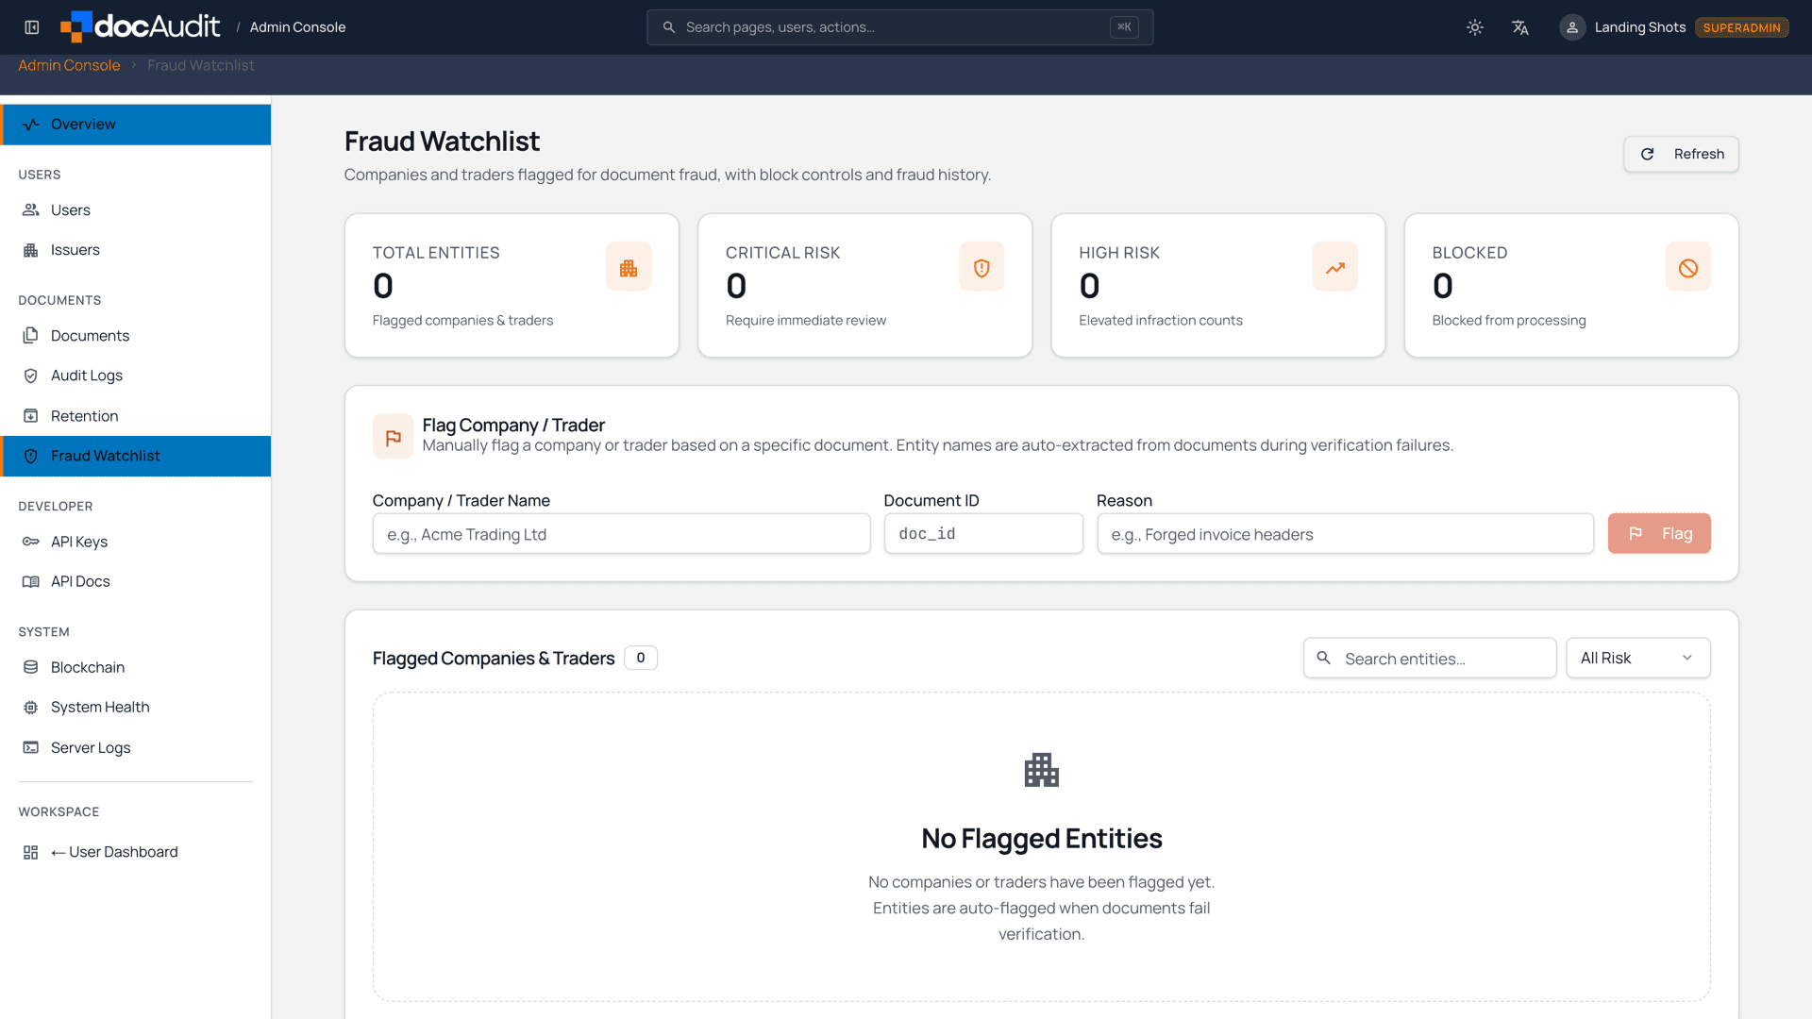Click the System Health chip icon
The height and width of the screenshot is (1019, 1812).
pos(31,707)
